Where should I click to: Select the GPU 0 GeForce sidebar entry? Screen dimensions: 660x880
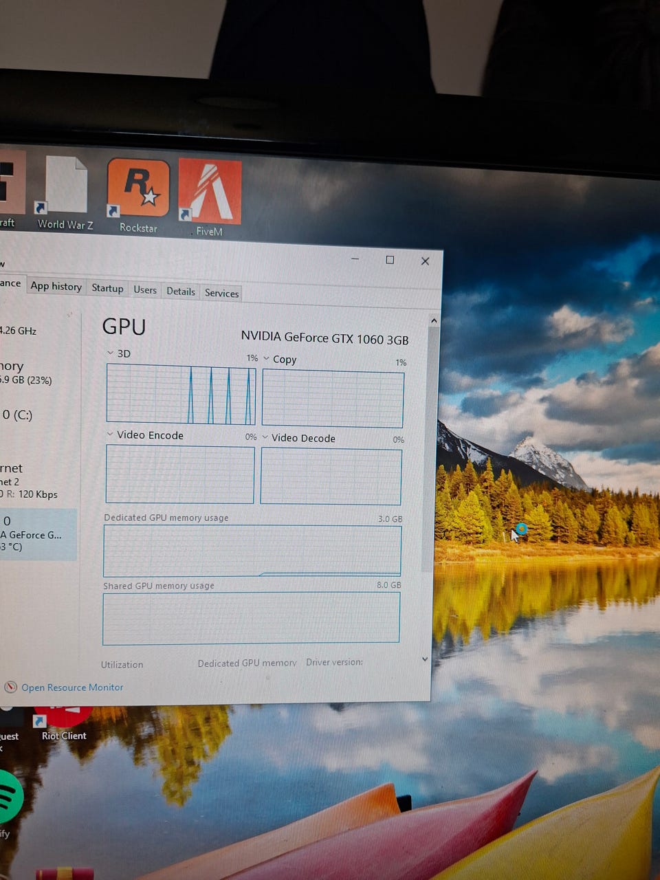pos(38,534)
